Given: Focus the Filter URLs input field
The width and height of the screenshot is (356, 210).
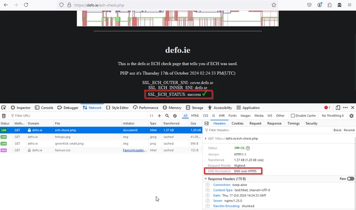Looking at the screenshot, I should point(78,115).
